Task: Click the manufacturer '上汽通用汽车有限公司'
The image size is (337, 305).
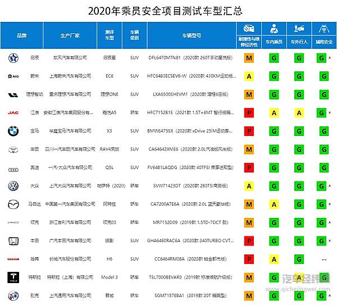Action: (70, 295)
